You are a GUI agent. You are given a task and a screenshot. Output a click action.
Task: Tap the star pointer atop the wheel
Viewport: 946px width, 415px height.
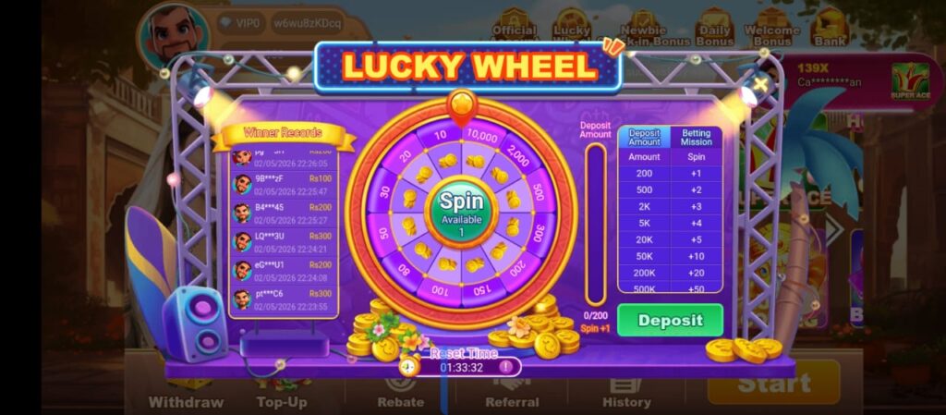tap(462, 106)
